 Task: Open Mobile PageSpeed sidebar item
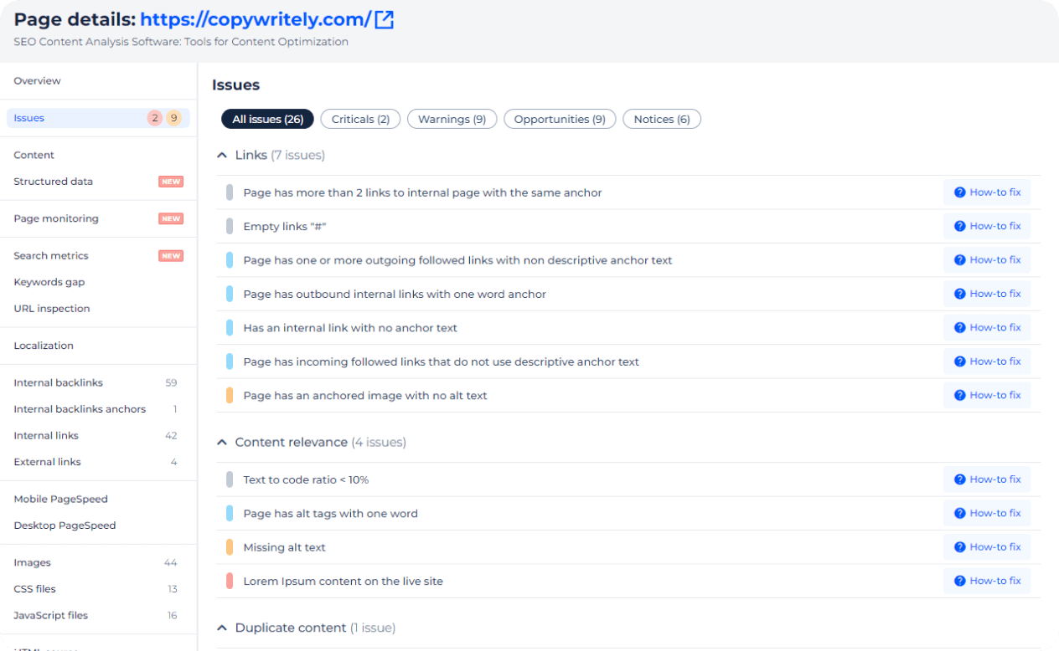(x=60, y=500)
